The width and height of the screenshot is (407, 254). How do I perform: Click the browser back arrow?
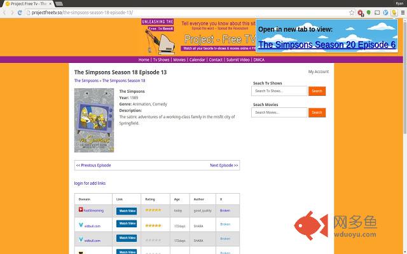pyautogui.click(x=4, y=13)
